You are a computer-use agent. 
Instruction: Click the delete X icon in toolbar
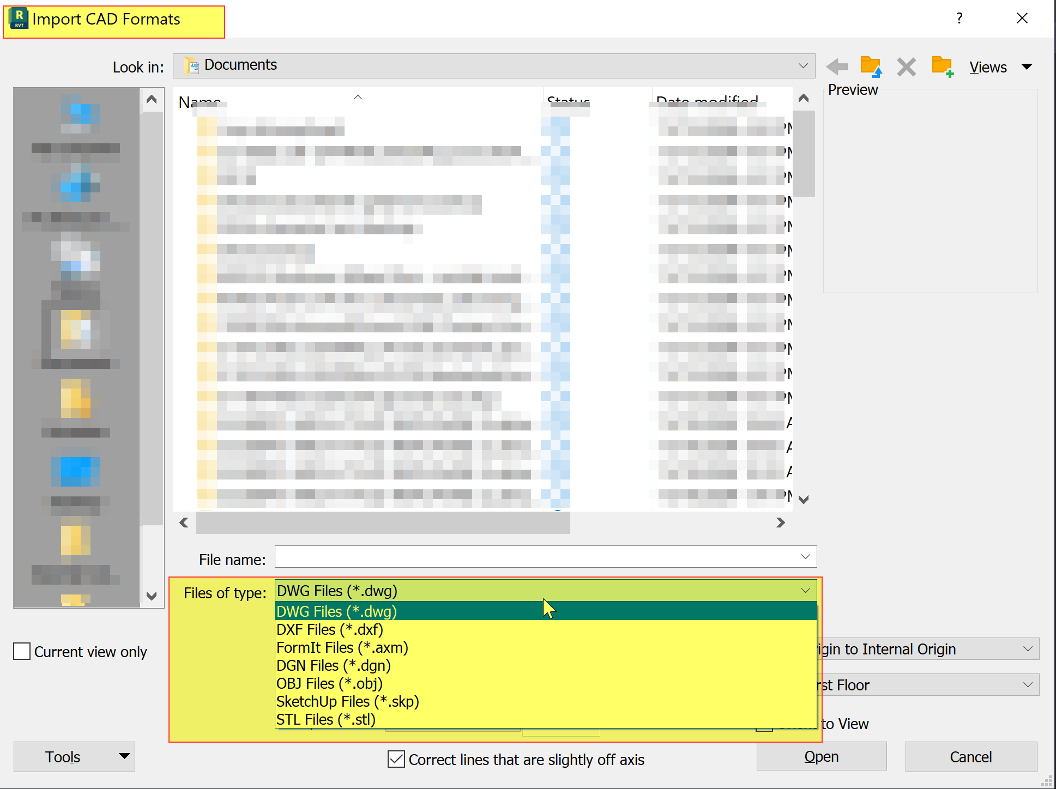tap(906, 67)
